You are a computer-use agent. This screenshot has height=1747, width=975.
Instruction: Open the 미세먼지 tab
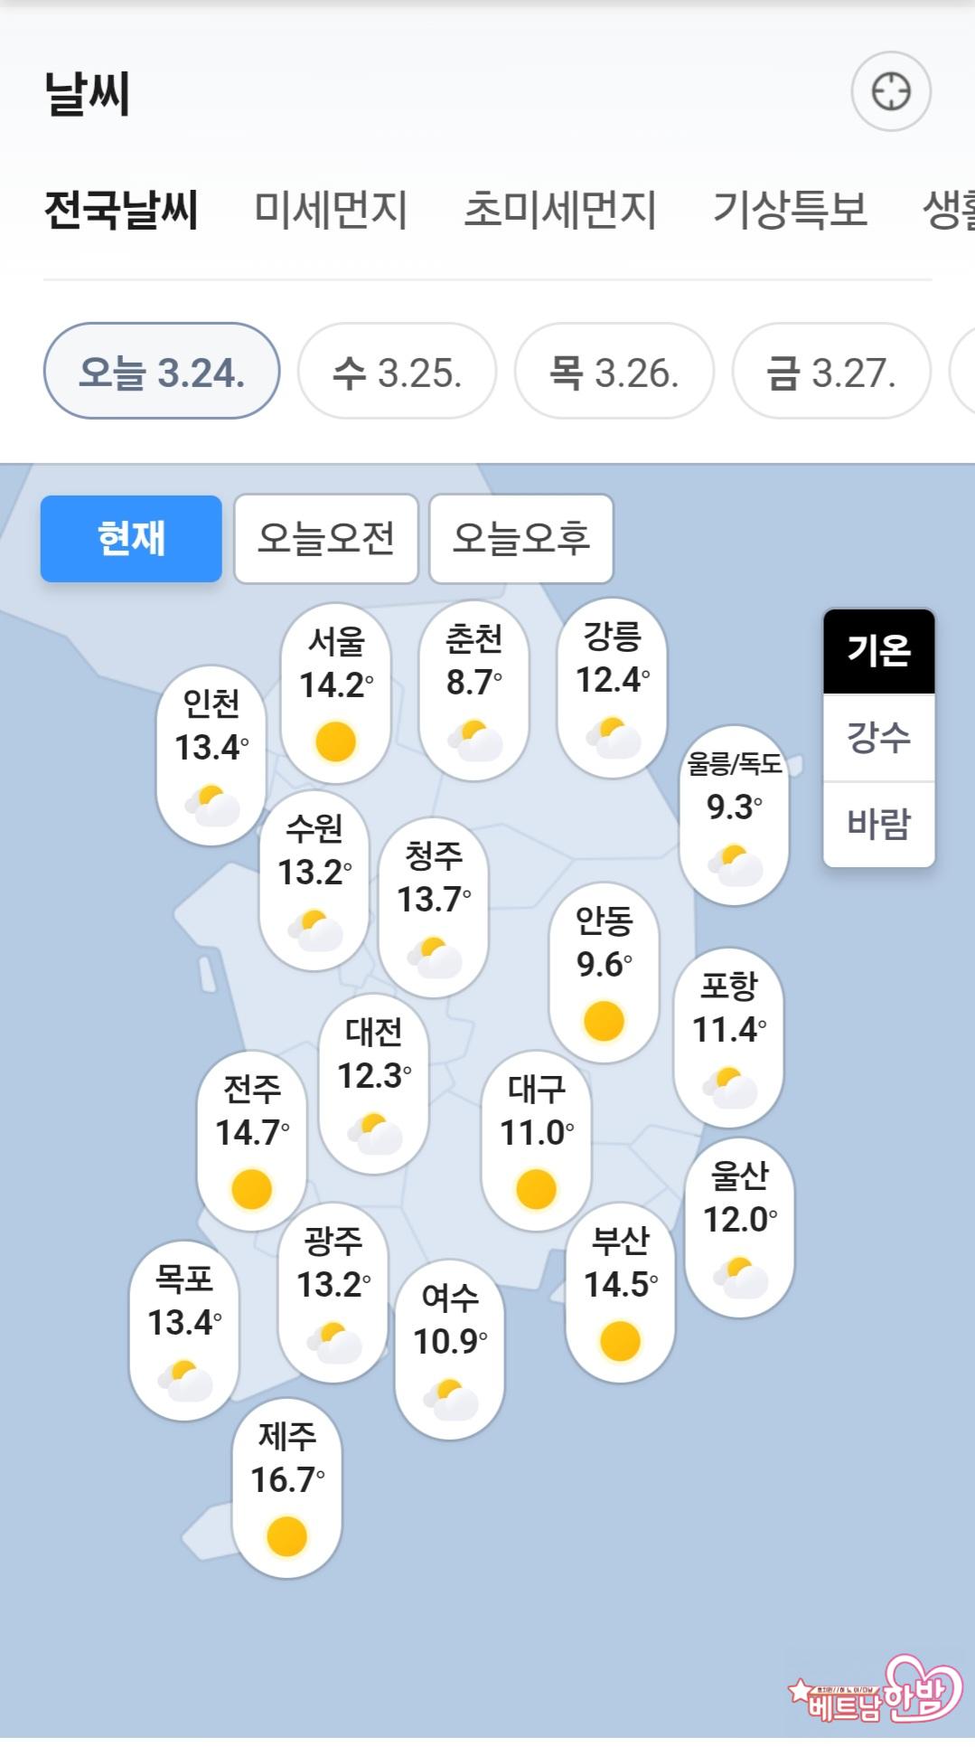click(331, 209)
